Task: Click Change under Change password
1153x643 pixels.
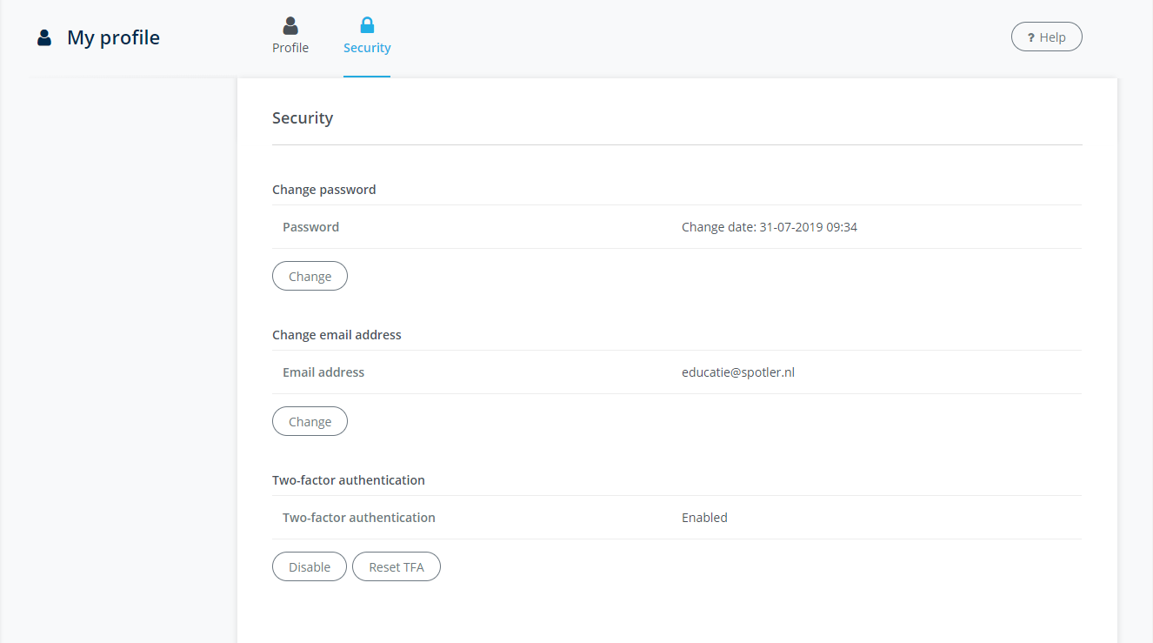Action: (310, 276)
